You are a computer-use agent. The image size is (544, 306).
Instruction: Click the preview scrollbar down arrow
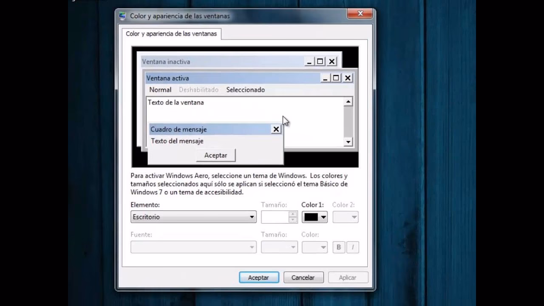pos(348,142)
